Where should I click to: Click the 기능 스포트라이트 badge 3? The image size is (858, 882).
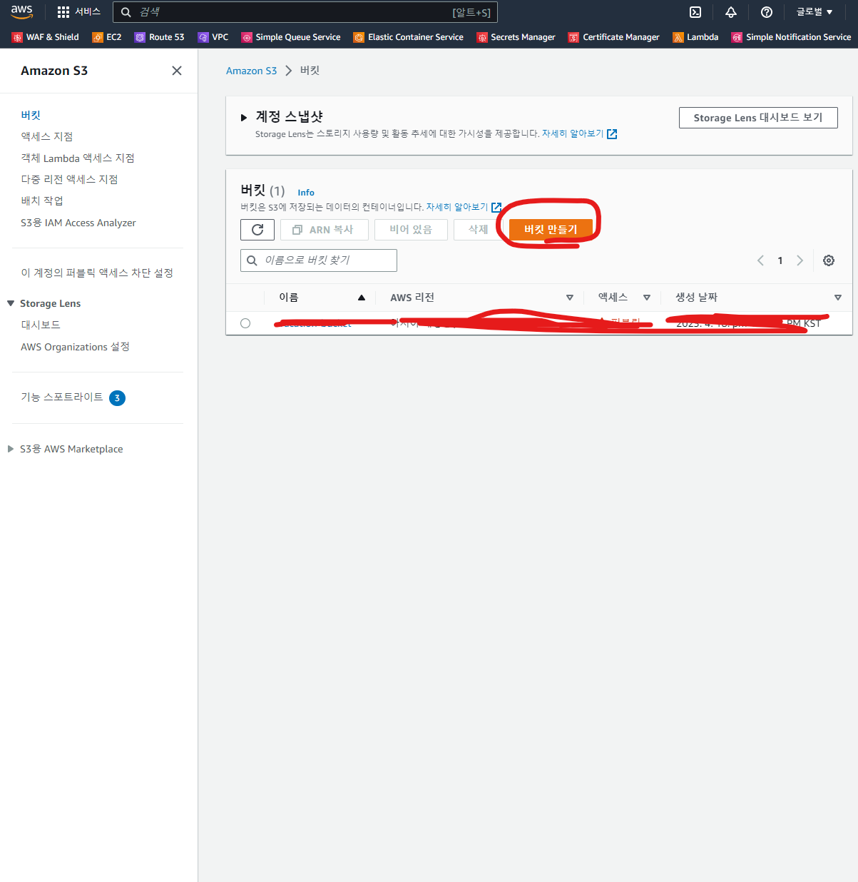click(x=118, y=398)
